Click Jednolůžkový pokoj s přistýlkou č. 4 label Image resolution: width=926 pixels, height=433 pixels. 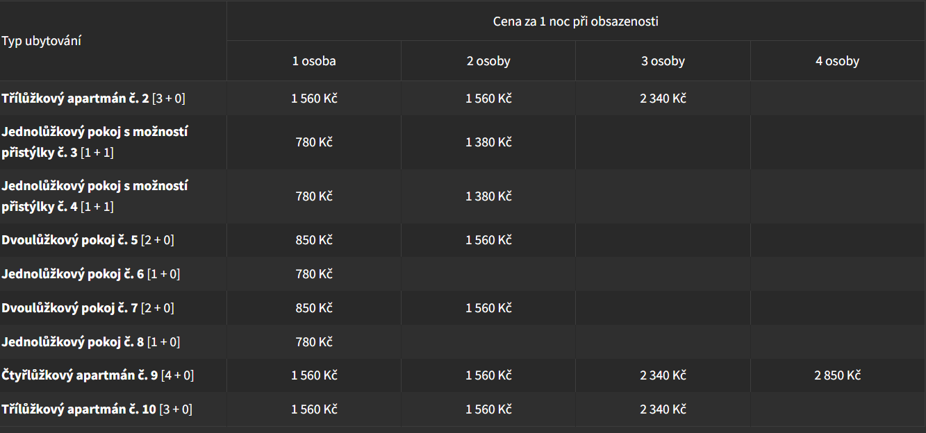(94, 196)
